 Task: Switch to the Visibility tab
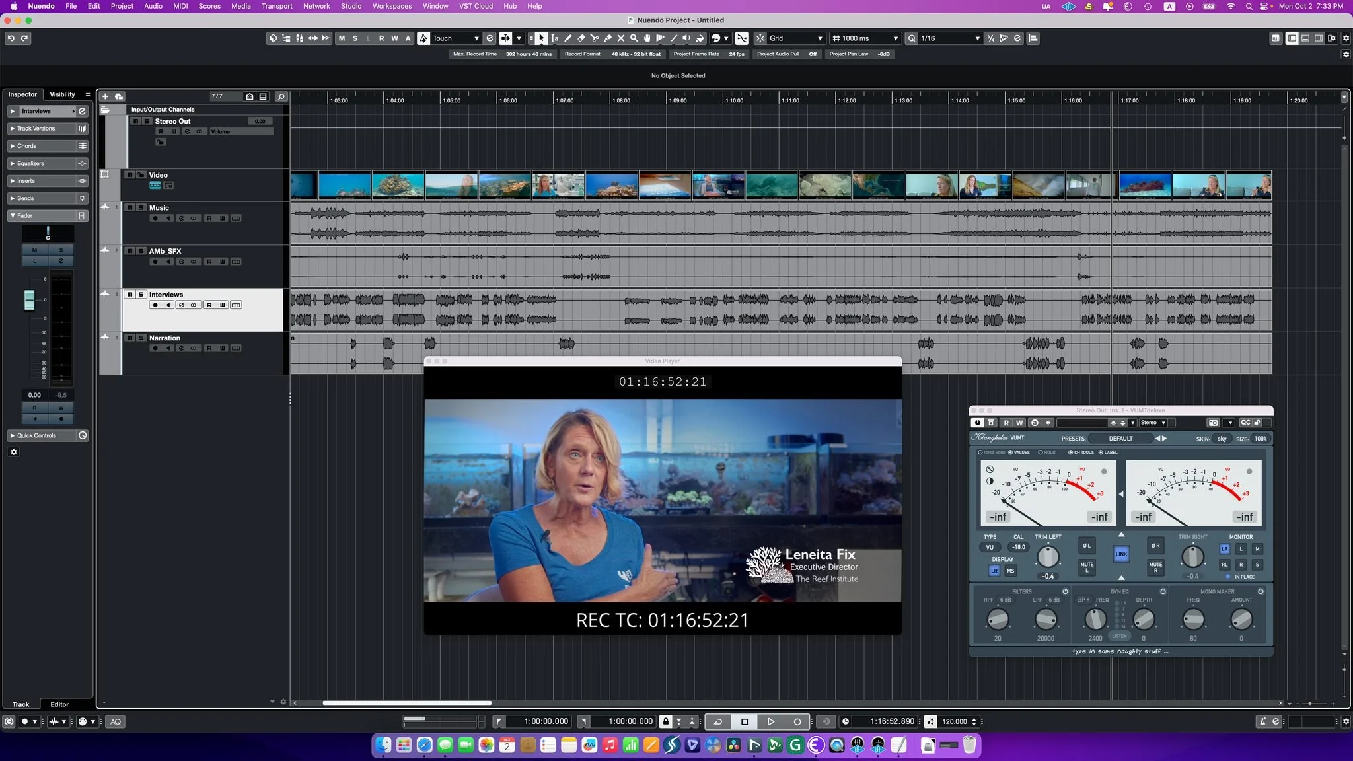pos(62,94)
